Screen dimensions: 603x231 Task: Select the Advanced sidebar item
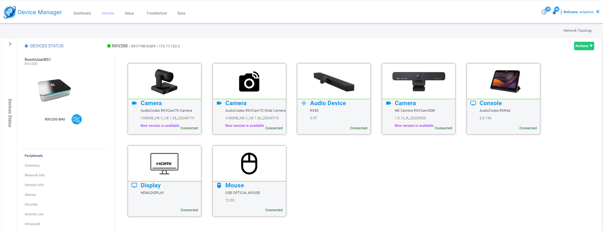tap(33, 224)
